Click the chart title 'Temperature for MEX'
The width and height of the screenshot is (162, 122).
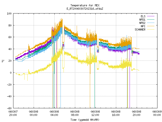(x=85, y=5)
